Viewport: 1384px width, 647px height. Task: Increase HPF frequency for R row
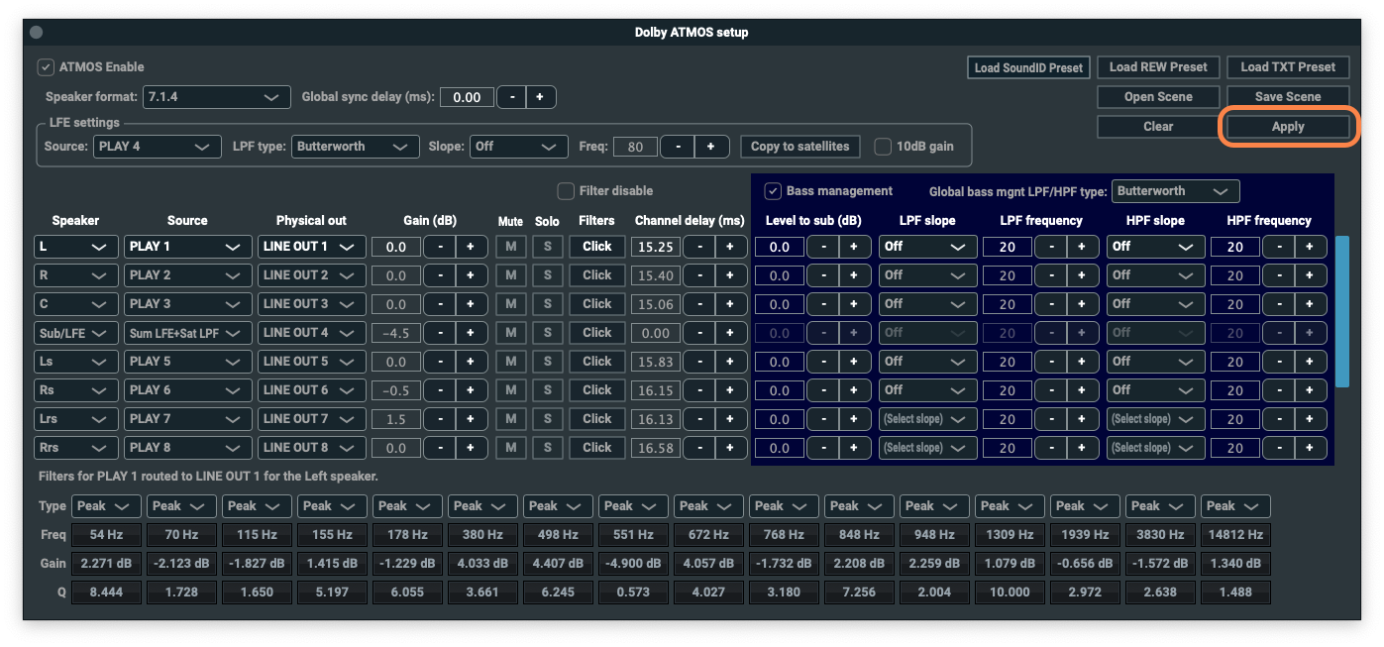point(1310,275)
